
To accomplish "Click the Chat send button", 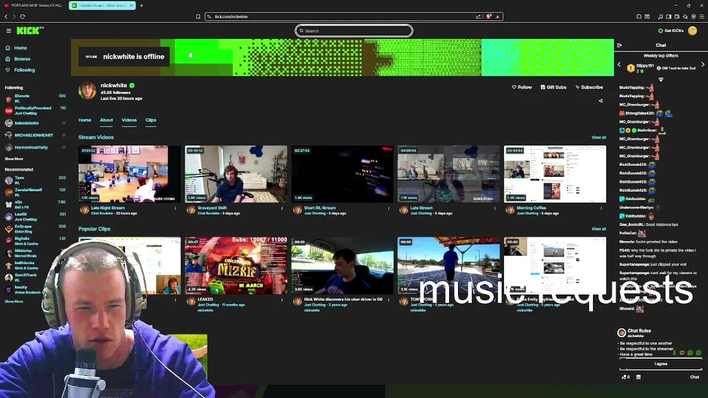I will [694, 377].
